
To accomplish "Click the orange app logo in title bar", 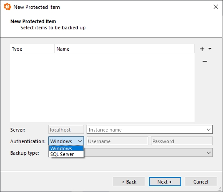I will 7,7.
